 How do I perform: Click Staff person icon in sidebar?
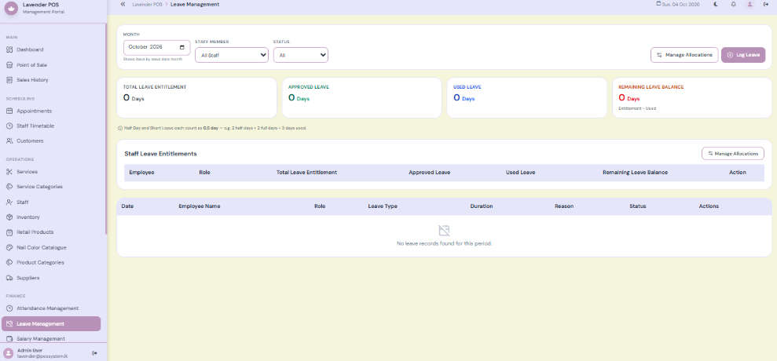9,202
